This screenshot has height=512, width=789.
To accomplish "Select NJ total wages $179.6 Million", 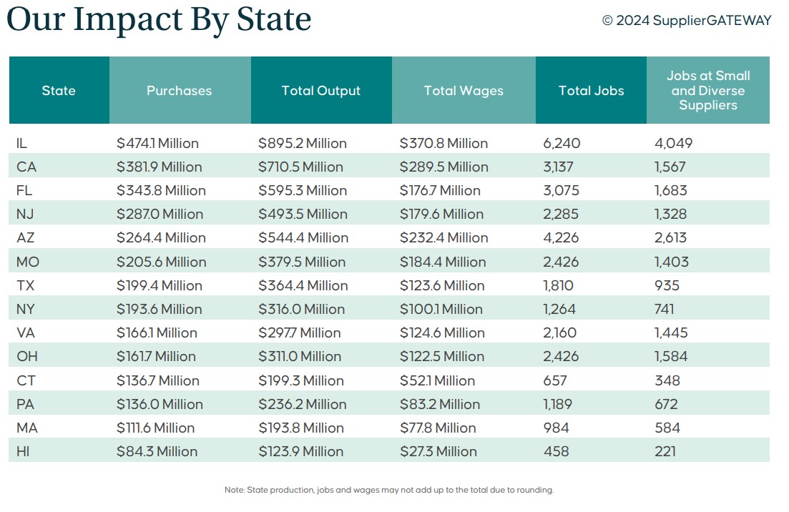I will tap(441, 215).
